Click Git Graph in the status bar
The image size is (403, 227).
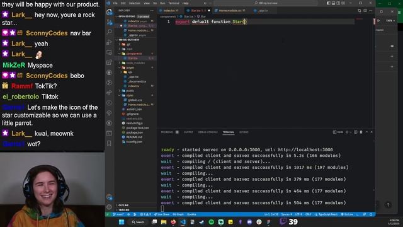(x=178, y=214)
